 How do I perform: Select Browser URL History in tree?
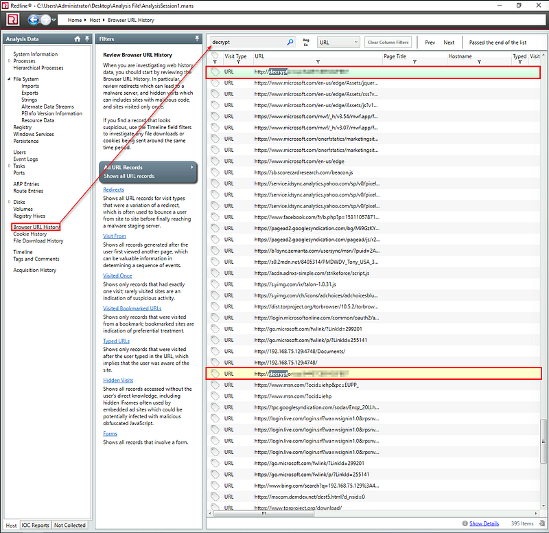tap(36, 227)
